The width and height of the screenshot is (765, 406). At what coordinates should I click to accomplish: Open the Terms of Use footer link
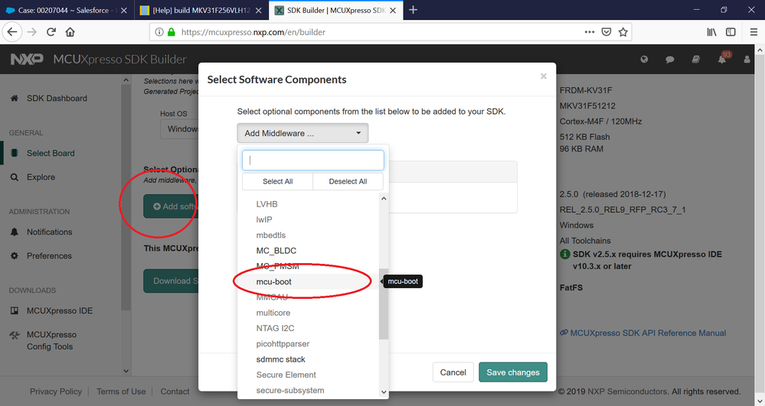tap(121, 391)
